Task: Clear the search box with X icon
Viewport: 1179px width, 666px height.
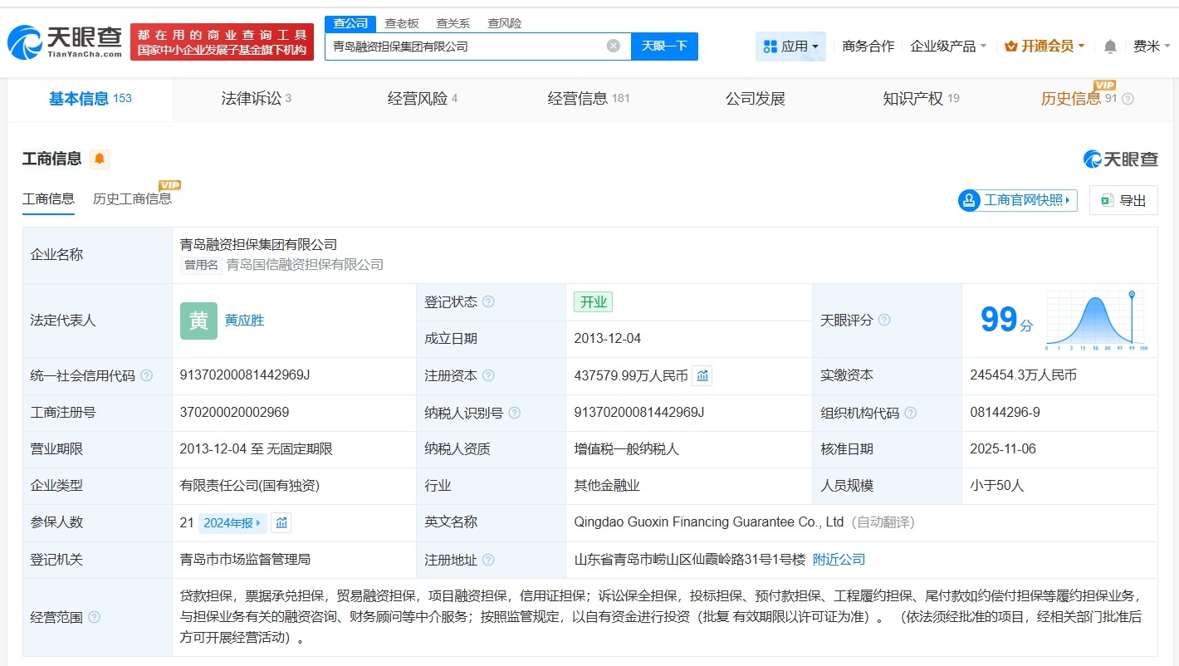Action: (x=614, y=46)
